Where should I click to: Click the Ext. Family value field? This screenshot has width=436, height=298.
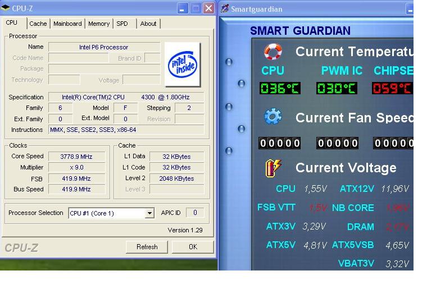click(x=60, y=119)
